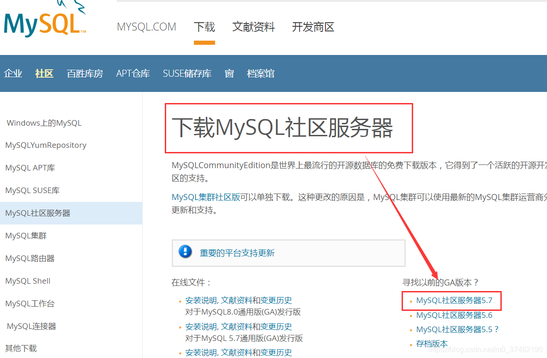Click the 在线文件 label

(191, 282)
